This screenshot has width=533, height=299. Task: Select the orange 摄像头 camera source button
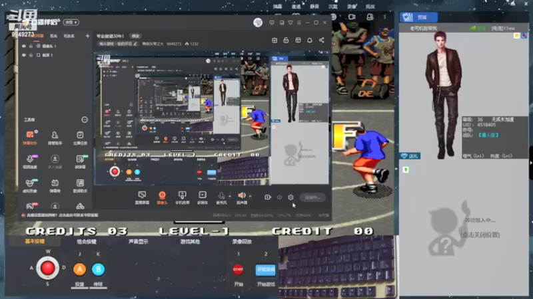162,197
